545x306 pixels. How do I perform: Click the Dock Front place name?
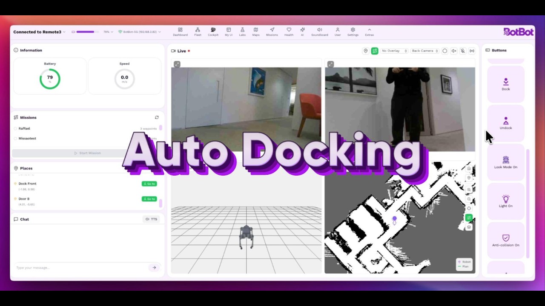pyautogui.click(x=27, y=184)
